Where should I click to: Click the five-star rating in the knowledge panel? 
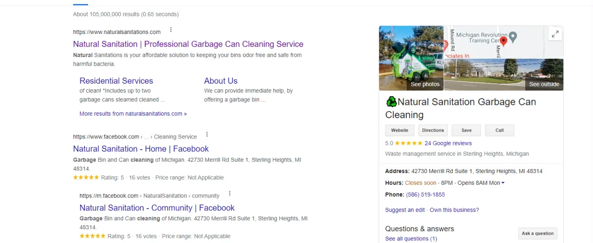[409, 143]
